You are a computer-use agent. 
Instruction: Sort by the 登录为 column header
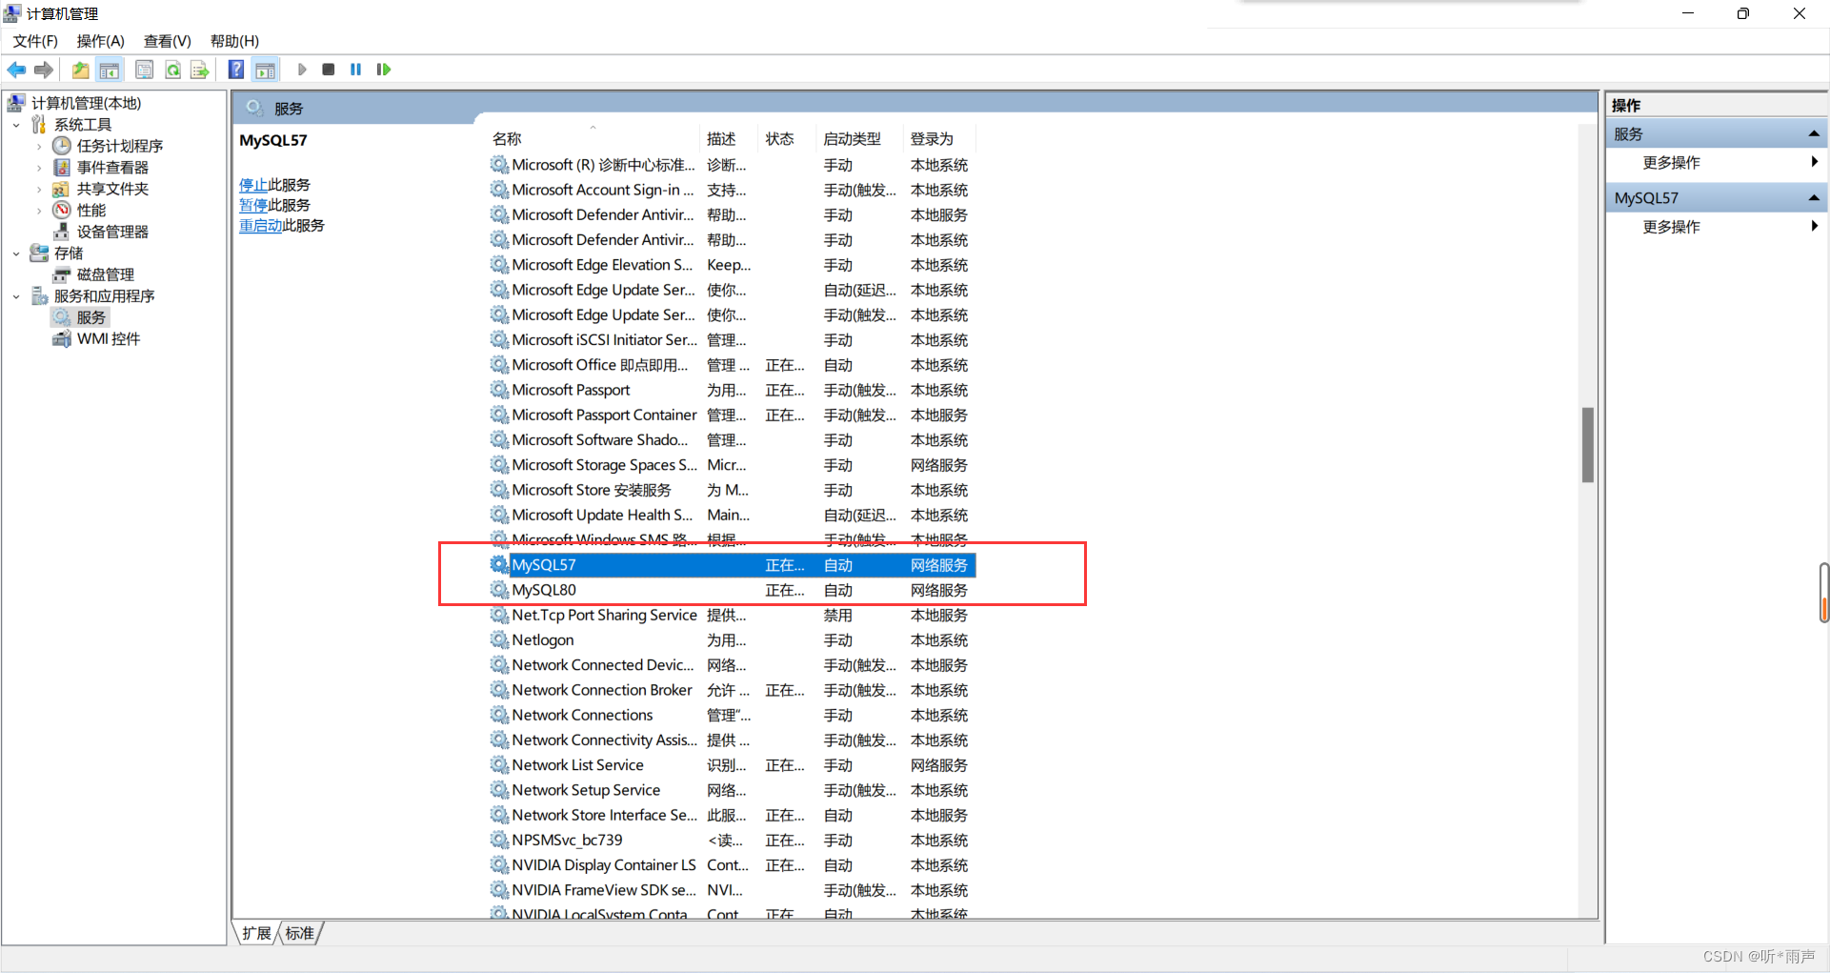pyautogui.click(x=939, y=139)
